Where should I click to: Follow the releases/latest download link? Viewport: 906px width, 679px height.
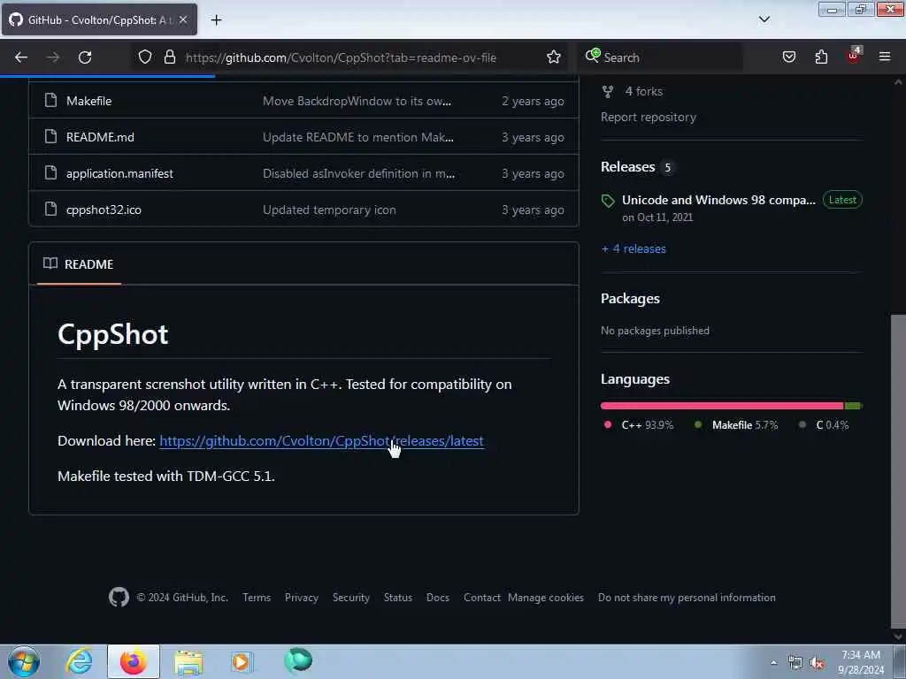pos(321,441)
